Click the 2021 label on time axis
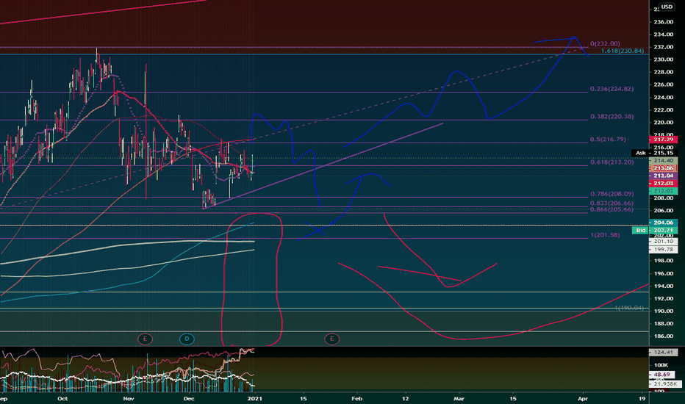The image size is (685, 404). click(255, 399)
